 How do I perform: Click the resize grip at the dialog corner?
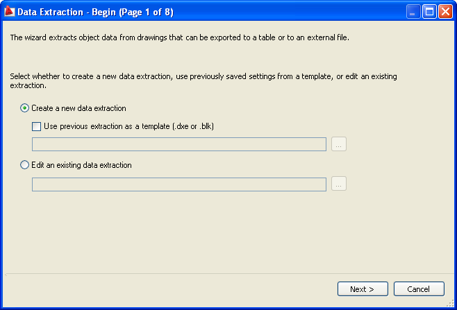450,304
